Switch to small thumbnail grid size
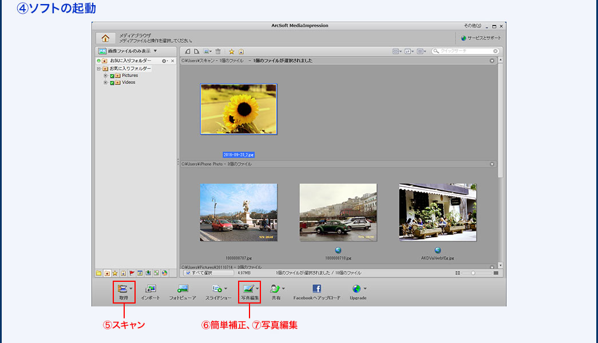The height and width of the screenshot is (343, 598). pyautogui.click(x=458, y=273)
